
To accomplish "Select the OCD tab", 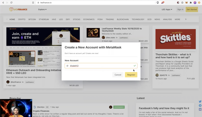I will click(x=149, y=19).
